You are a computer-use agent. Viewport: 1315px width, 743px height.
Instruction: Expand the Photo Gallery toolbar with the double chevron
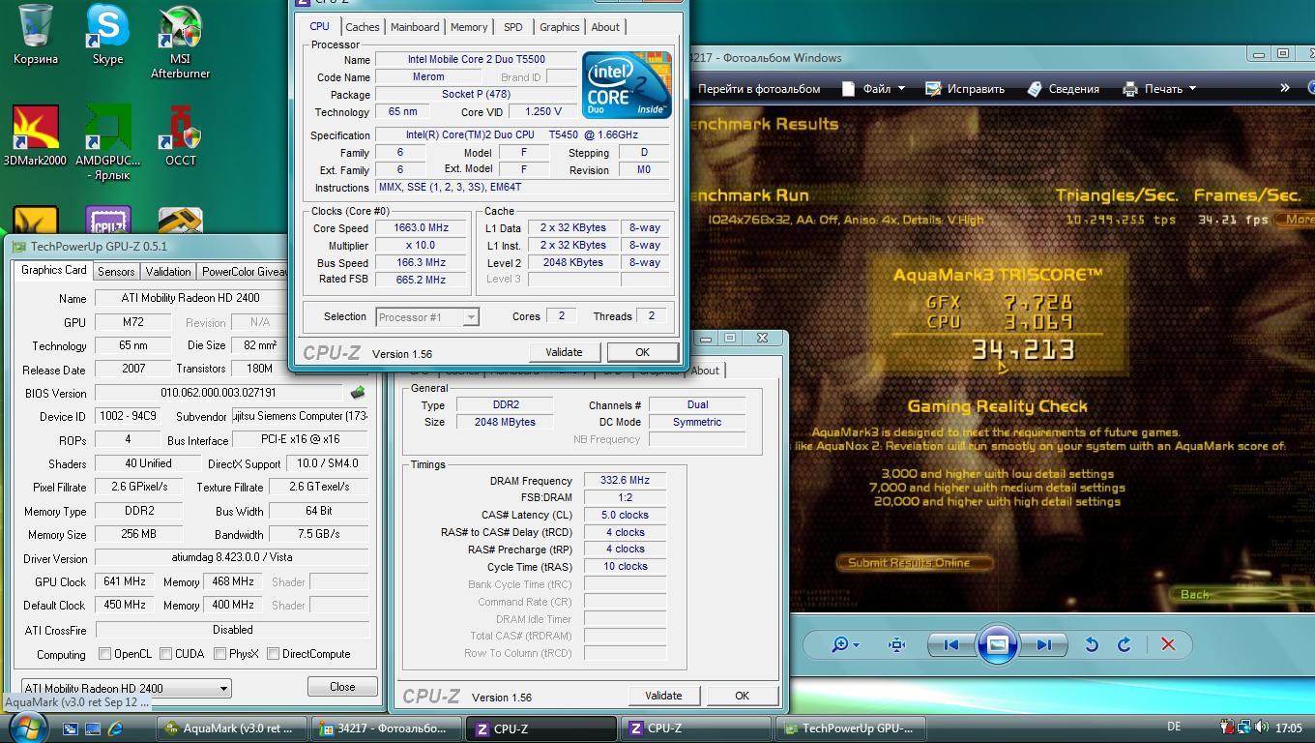1284,88
